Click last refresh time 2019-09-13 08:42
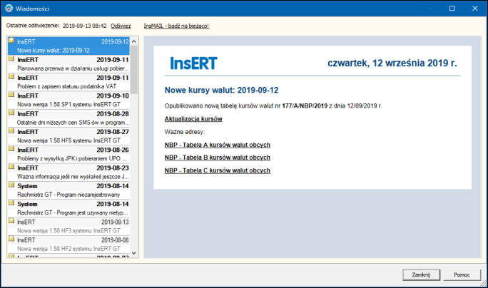 [85, 26]
